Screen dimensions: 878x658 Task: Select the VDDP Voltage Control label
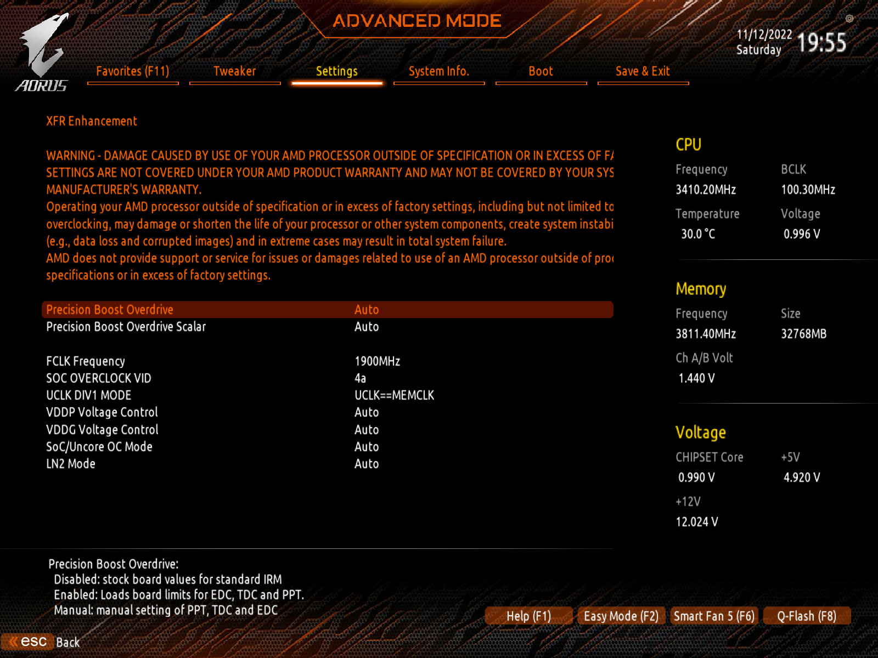102,412
